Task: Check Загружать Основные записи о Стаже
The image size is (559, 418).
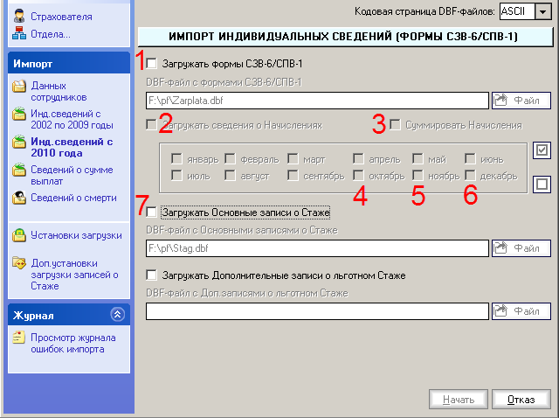Action: tap(151, 212)
